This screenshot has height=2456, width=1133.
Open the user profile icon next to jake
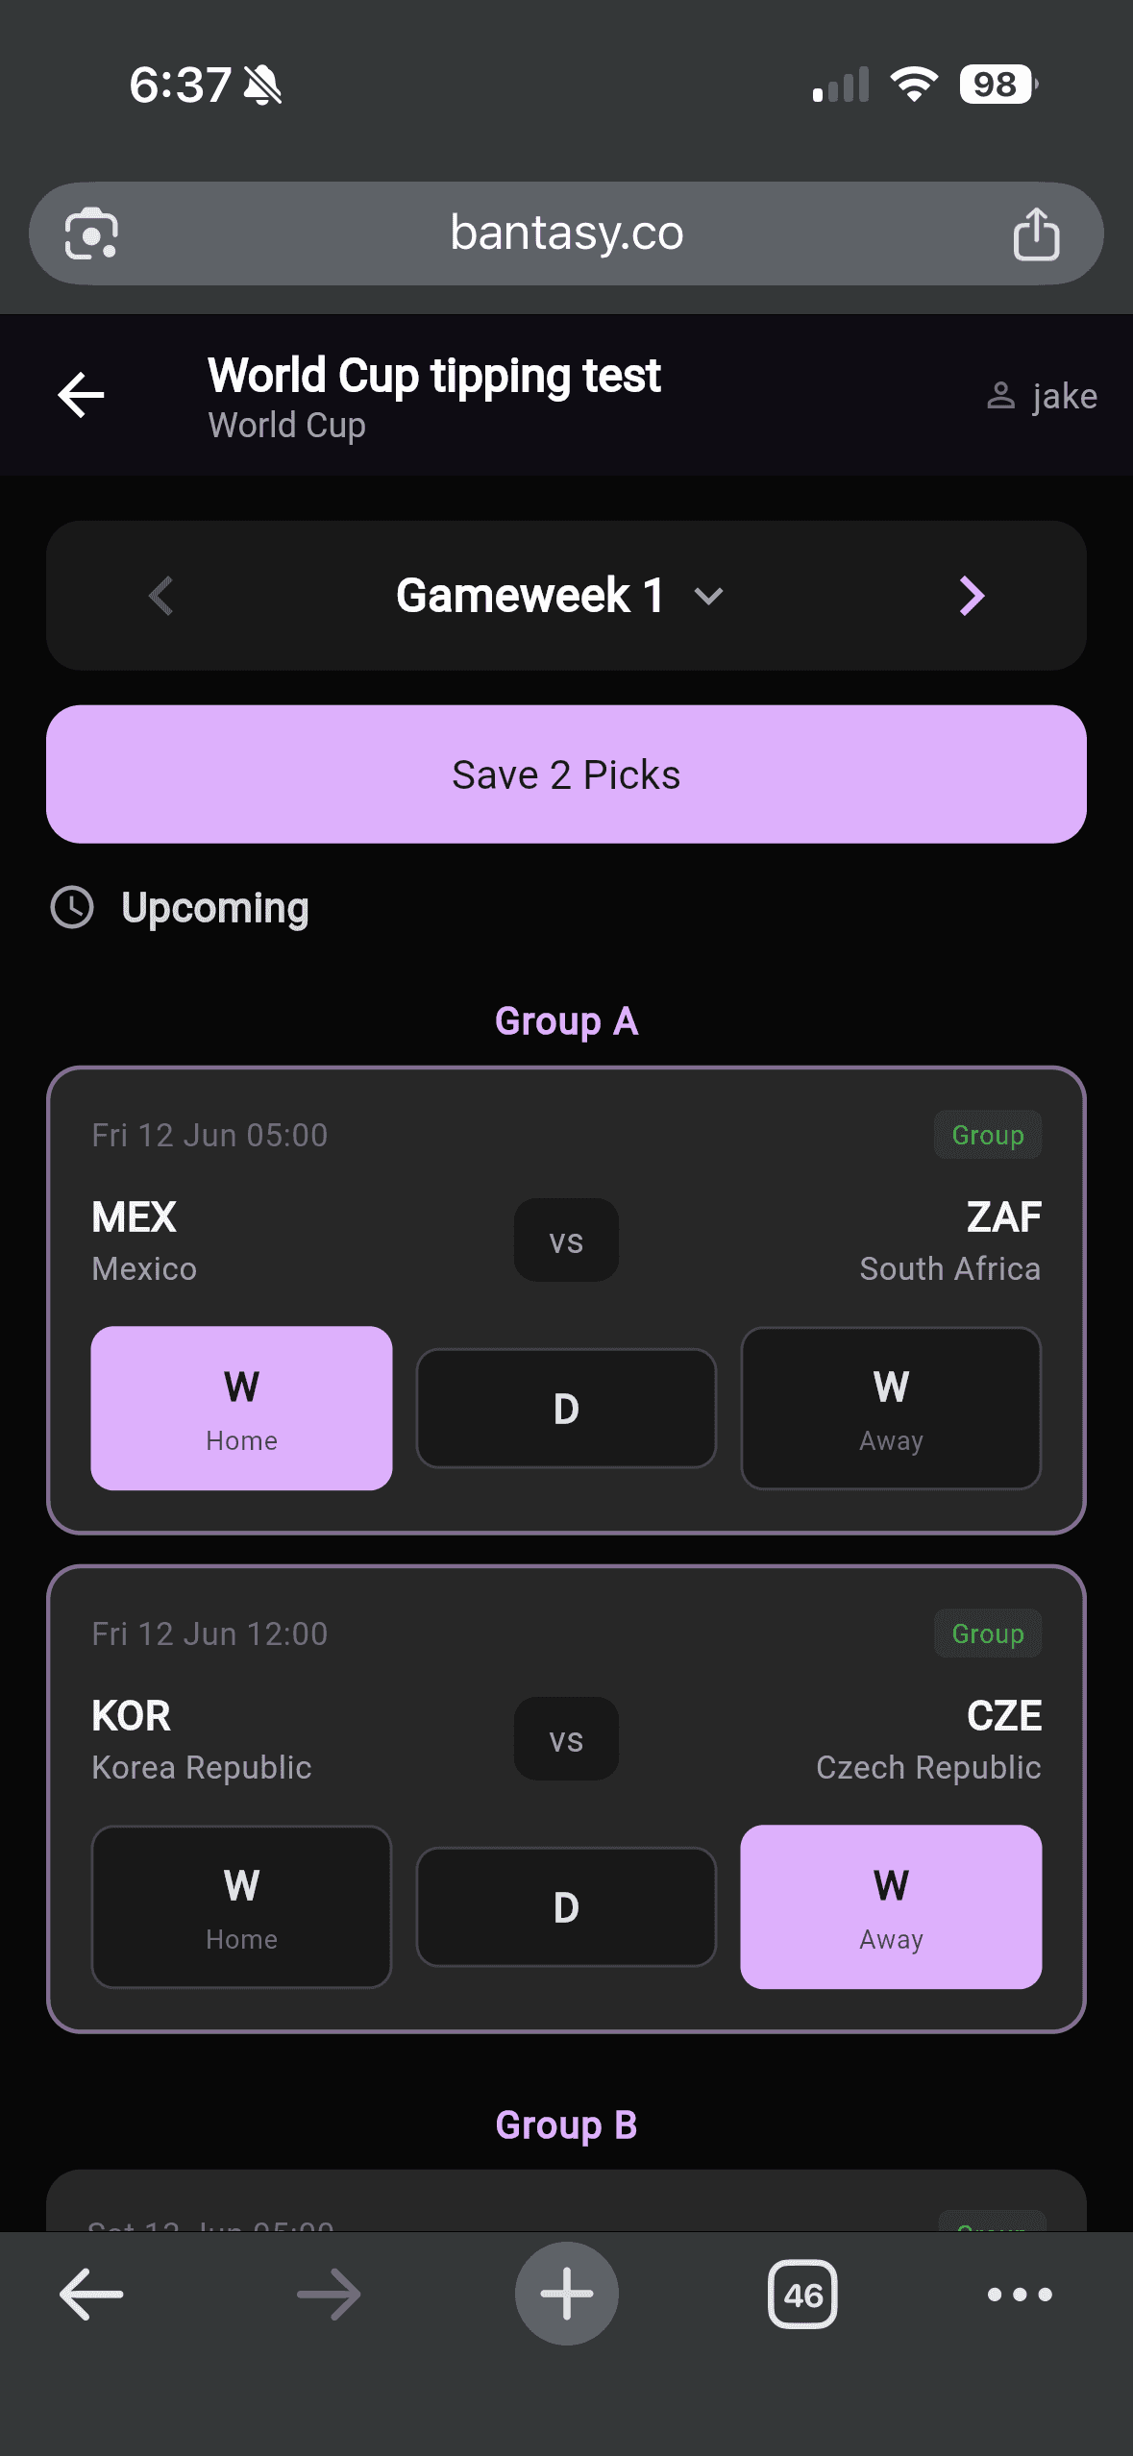click(x=1000, y=394)
